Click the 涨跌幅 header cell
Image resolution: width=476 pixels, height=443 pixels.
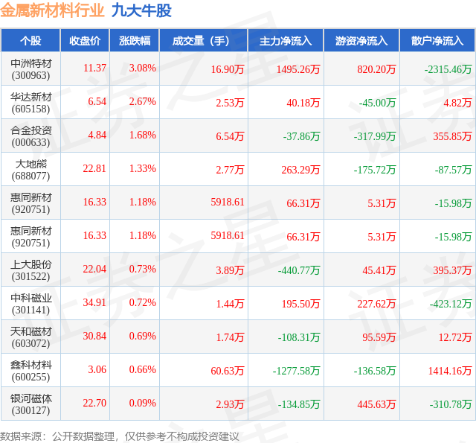[x=135, y=41]
